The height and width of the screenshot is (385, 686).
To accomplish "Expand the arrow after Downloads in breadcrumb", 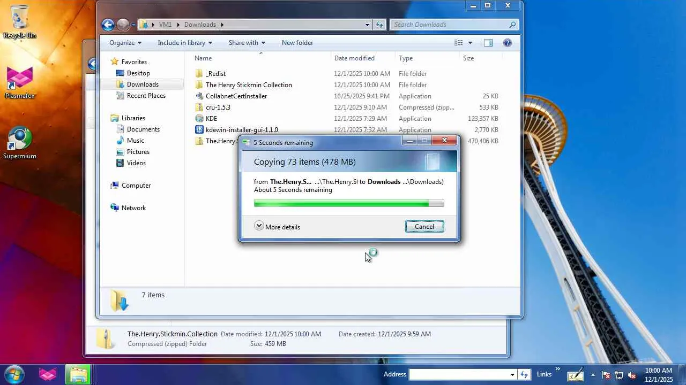I will pos(222,25).
